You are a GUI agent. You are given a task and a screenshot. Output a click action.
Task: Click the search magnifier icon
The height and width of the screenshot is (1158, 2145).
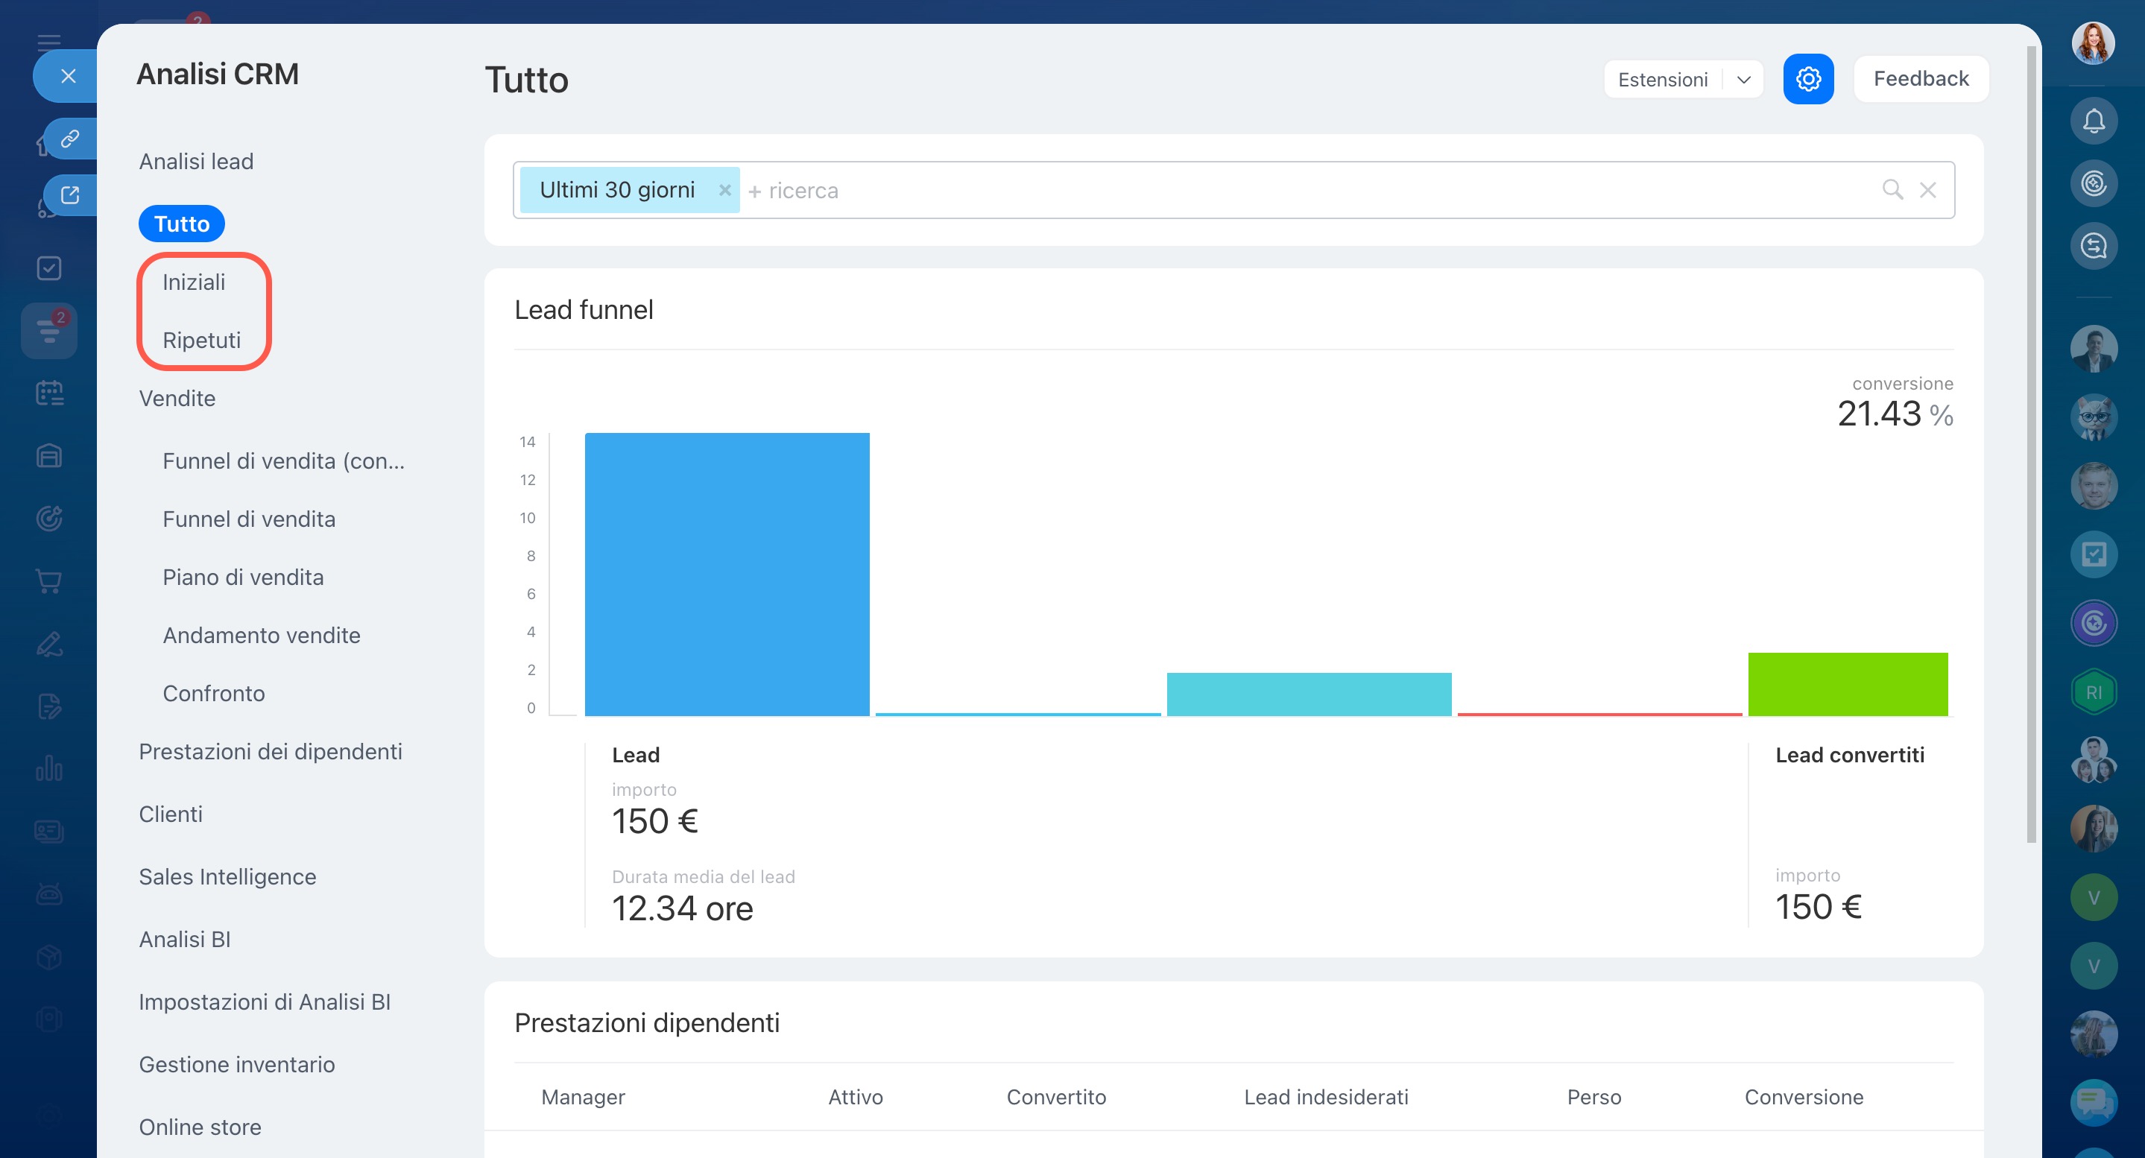coord(1892,190)
